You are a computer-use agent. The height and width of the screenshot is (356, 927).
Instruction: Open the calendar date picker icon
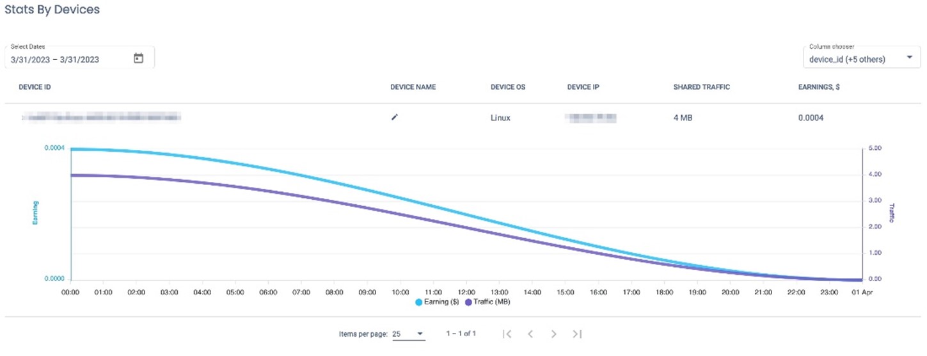click(138, 59)
